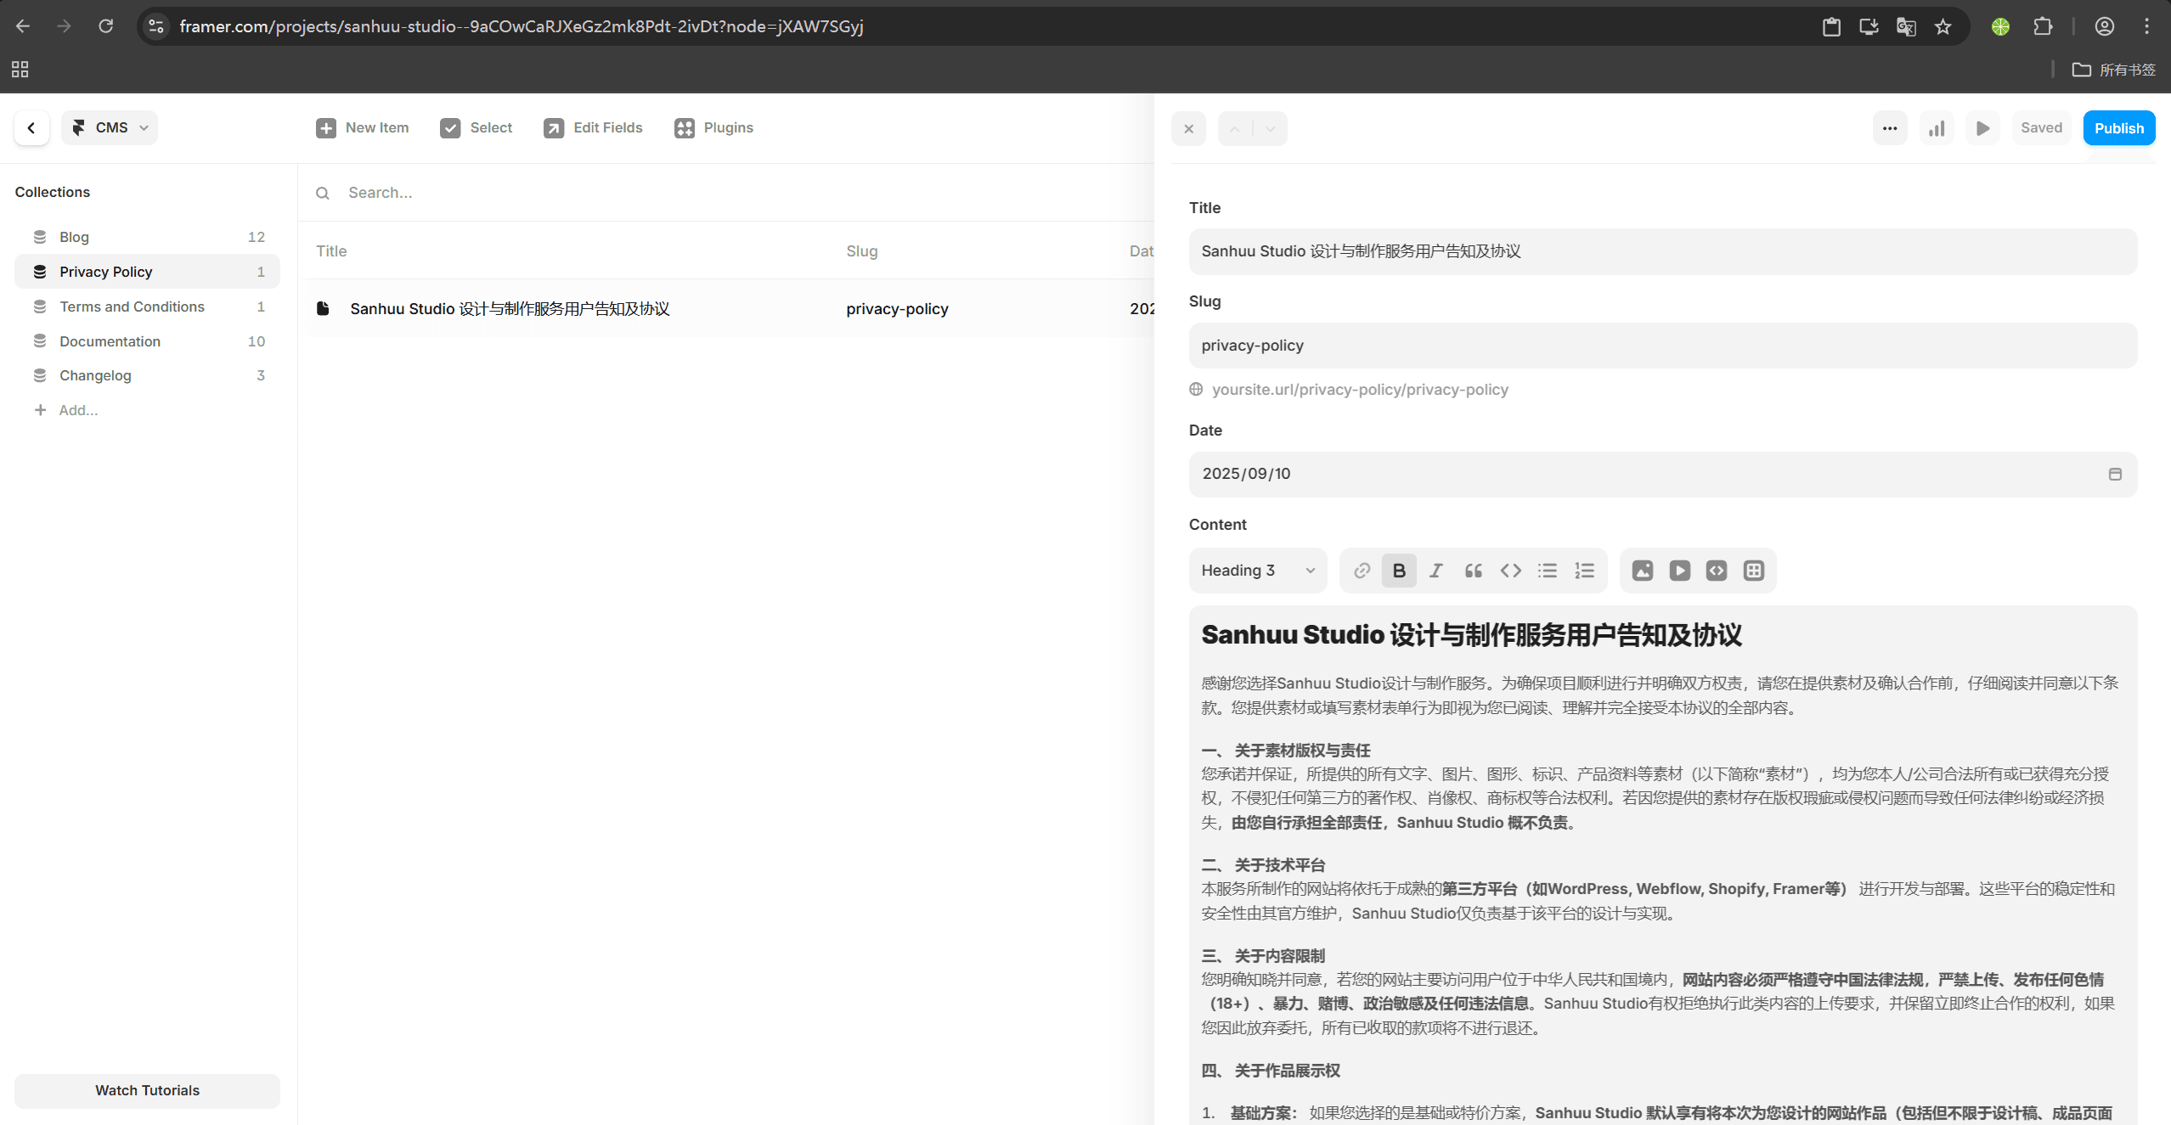Click the insert link icon

[1362, 571]
